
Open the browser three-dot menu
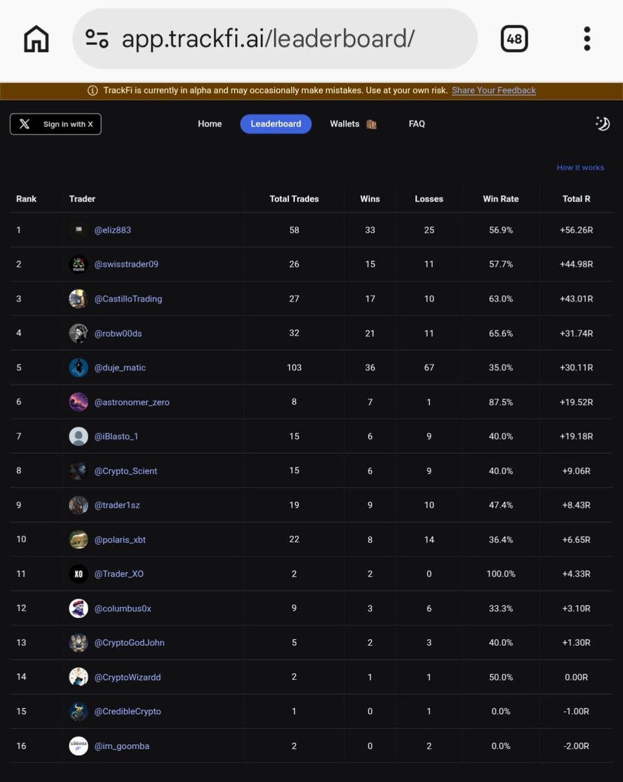tap(587, 38)
